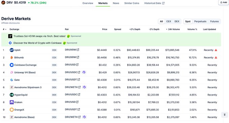Screen dimensions: 229x123
Task: Open the Similar Coins tab
Action: tap(132, 3)
